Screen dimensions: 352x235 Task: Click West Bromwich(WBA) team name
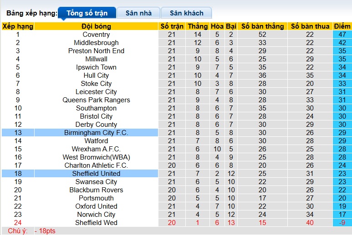point(96,157)
